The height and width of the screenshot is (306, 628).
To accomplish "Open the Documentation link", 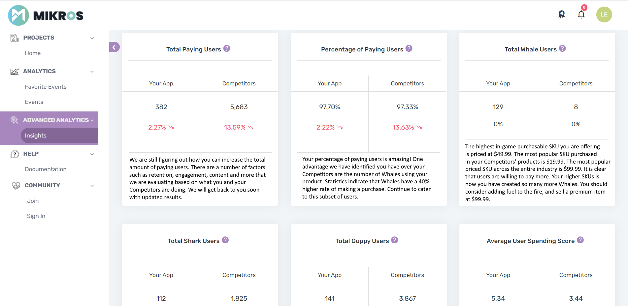I will pyautogui.click(x=46, y=169).
